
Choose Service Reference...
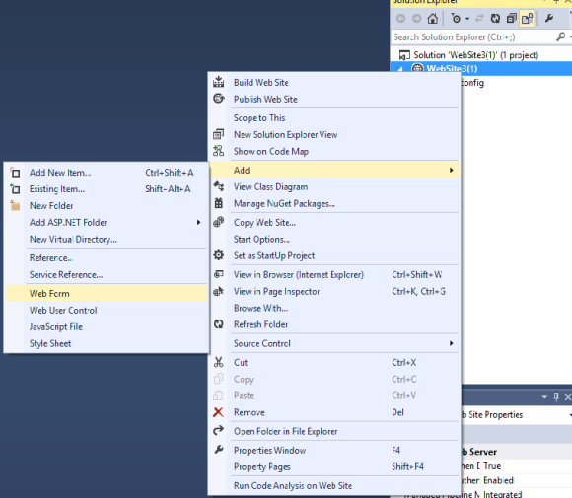tap(66, 275)
